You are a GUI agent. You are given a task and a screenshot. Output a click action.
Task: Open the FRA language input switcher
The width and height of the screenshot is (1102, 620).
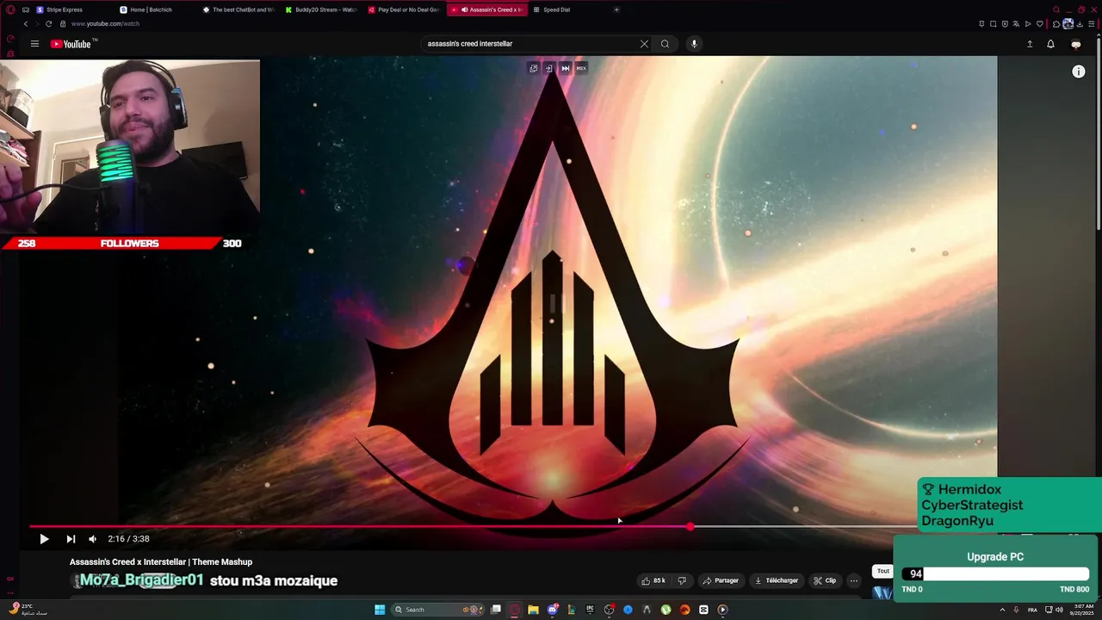pos(1032,610)
